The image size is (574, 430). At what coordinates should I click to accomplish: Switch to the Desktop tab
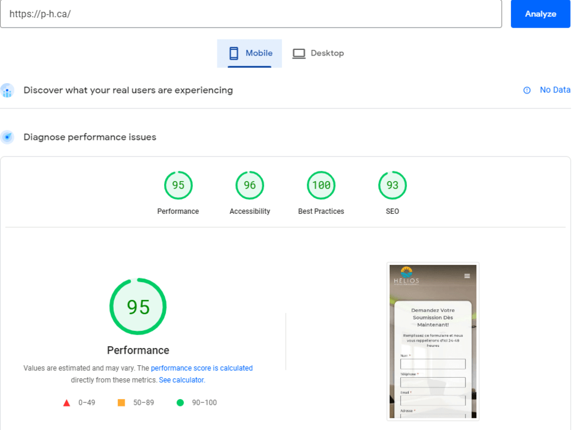click(318, 53)
